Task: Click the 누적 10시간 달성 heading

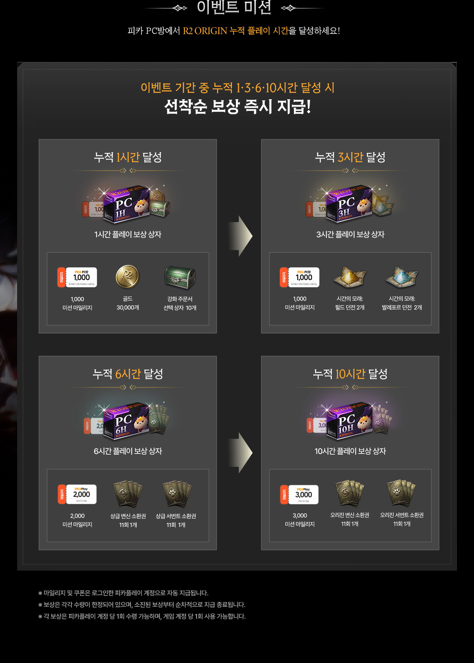Action: pos(350,374)
